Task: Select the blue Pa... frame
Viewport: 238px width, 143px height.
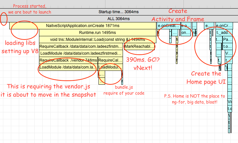Action: coord(227,40)
